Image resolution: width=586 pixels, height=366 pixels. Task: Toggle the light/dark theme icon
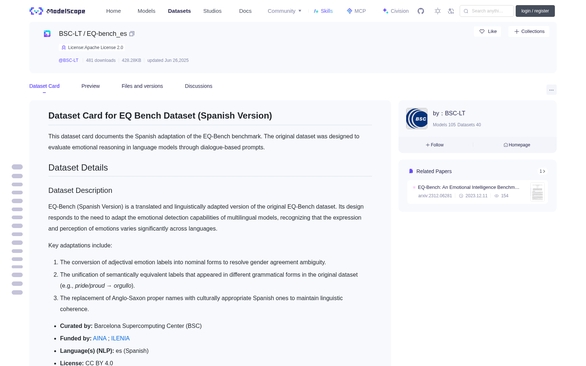pyautogui.click(x=438, y=11)
